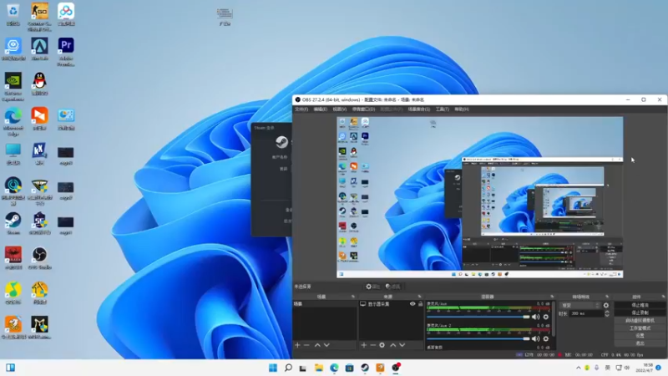Open the transition properties gear icon
This screenshot has width=668, height=376.
(x=606, y=305)
